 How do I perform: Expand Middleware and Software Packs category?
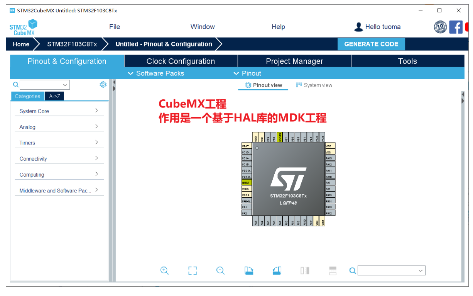click(59, 190)
